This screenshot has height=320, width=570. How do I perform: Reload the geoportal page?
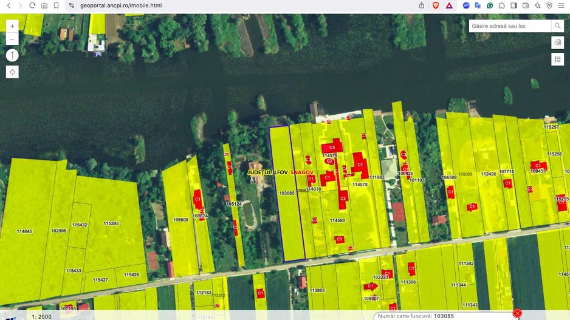(x=32, y=5)
